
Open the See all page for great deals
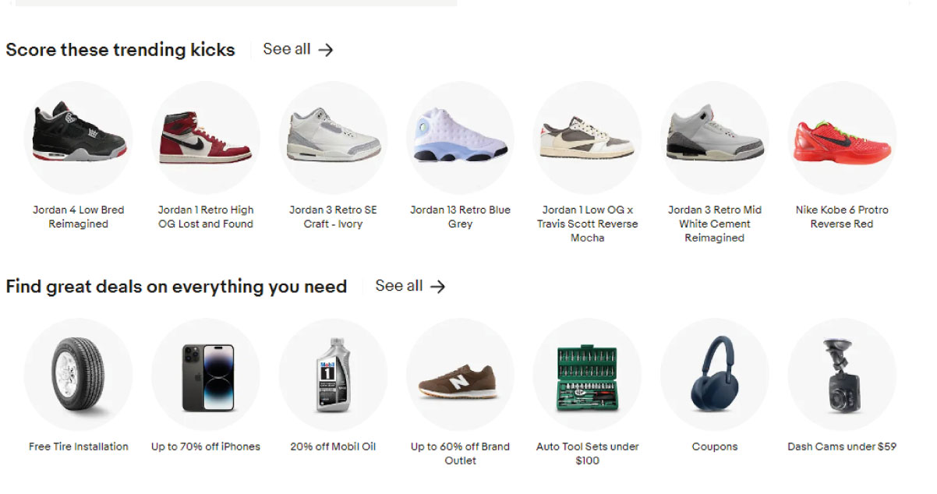tap(398, 286)
